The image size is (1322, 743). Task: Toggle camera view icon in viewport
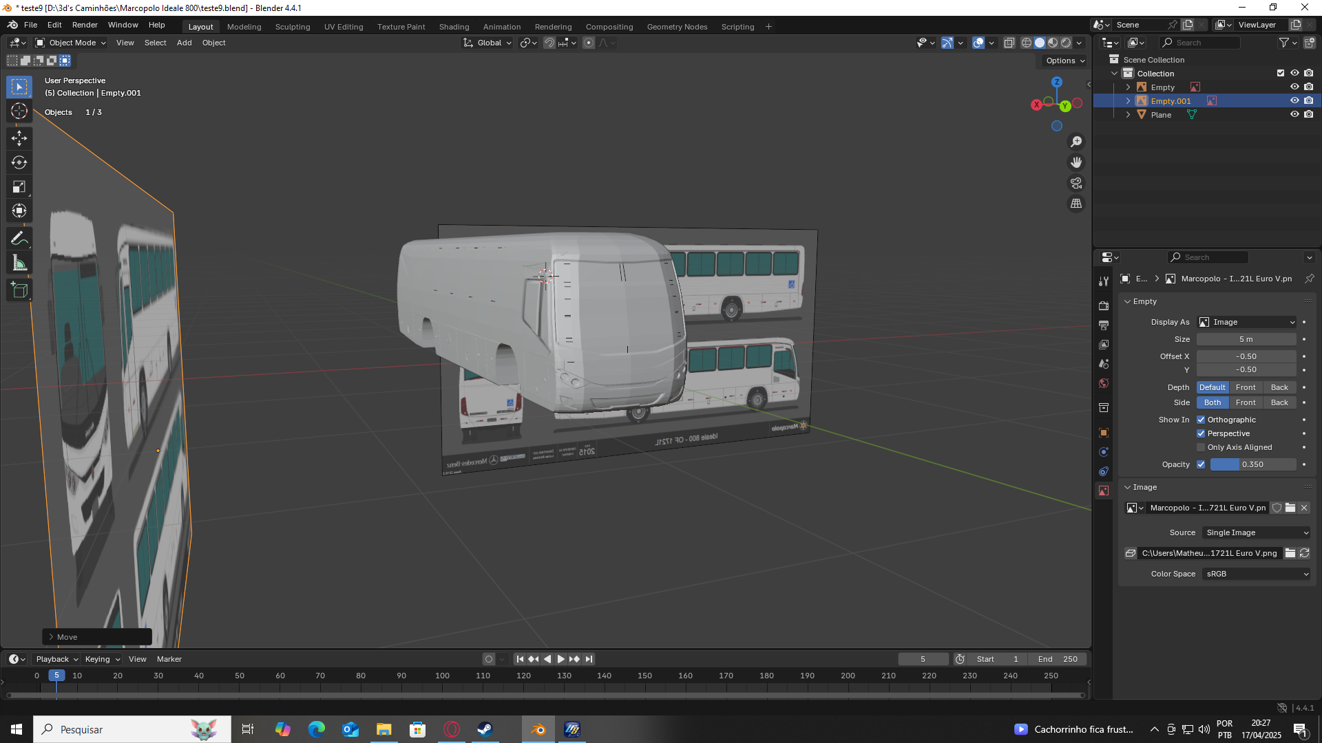1076,183
